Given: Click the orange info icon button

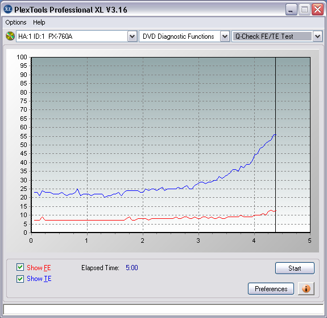Looking at the screenshot, I should tap(306, 288).
